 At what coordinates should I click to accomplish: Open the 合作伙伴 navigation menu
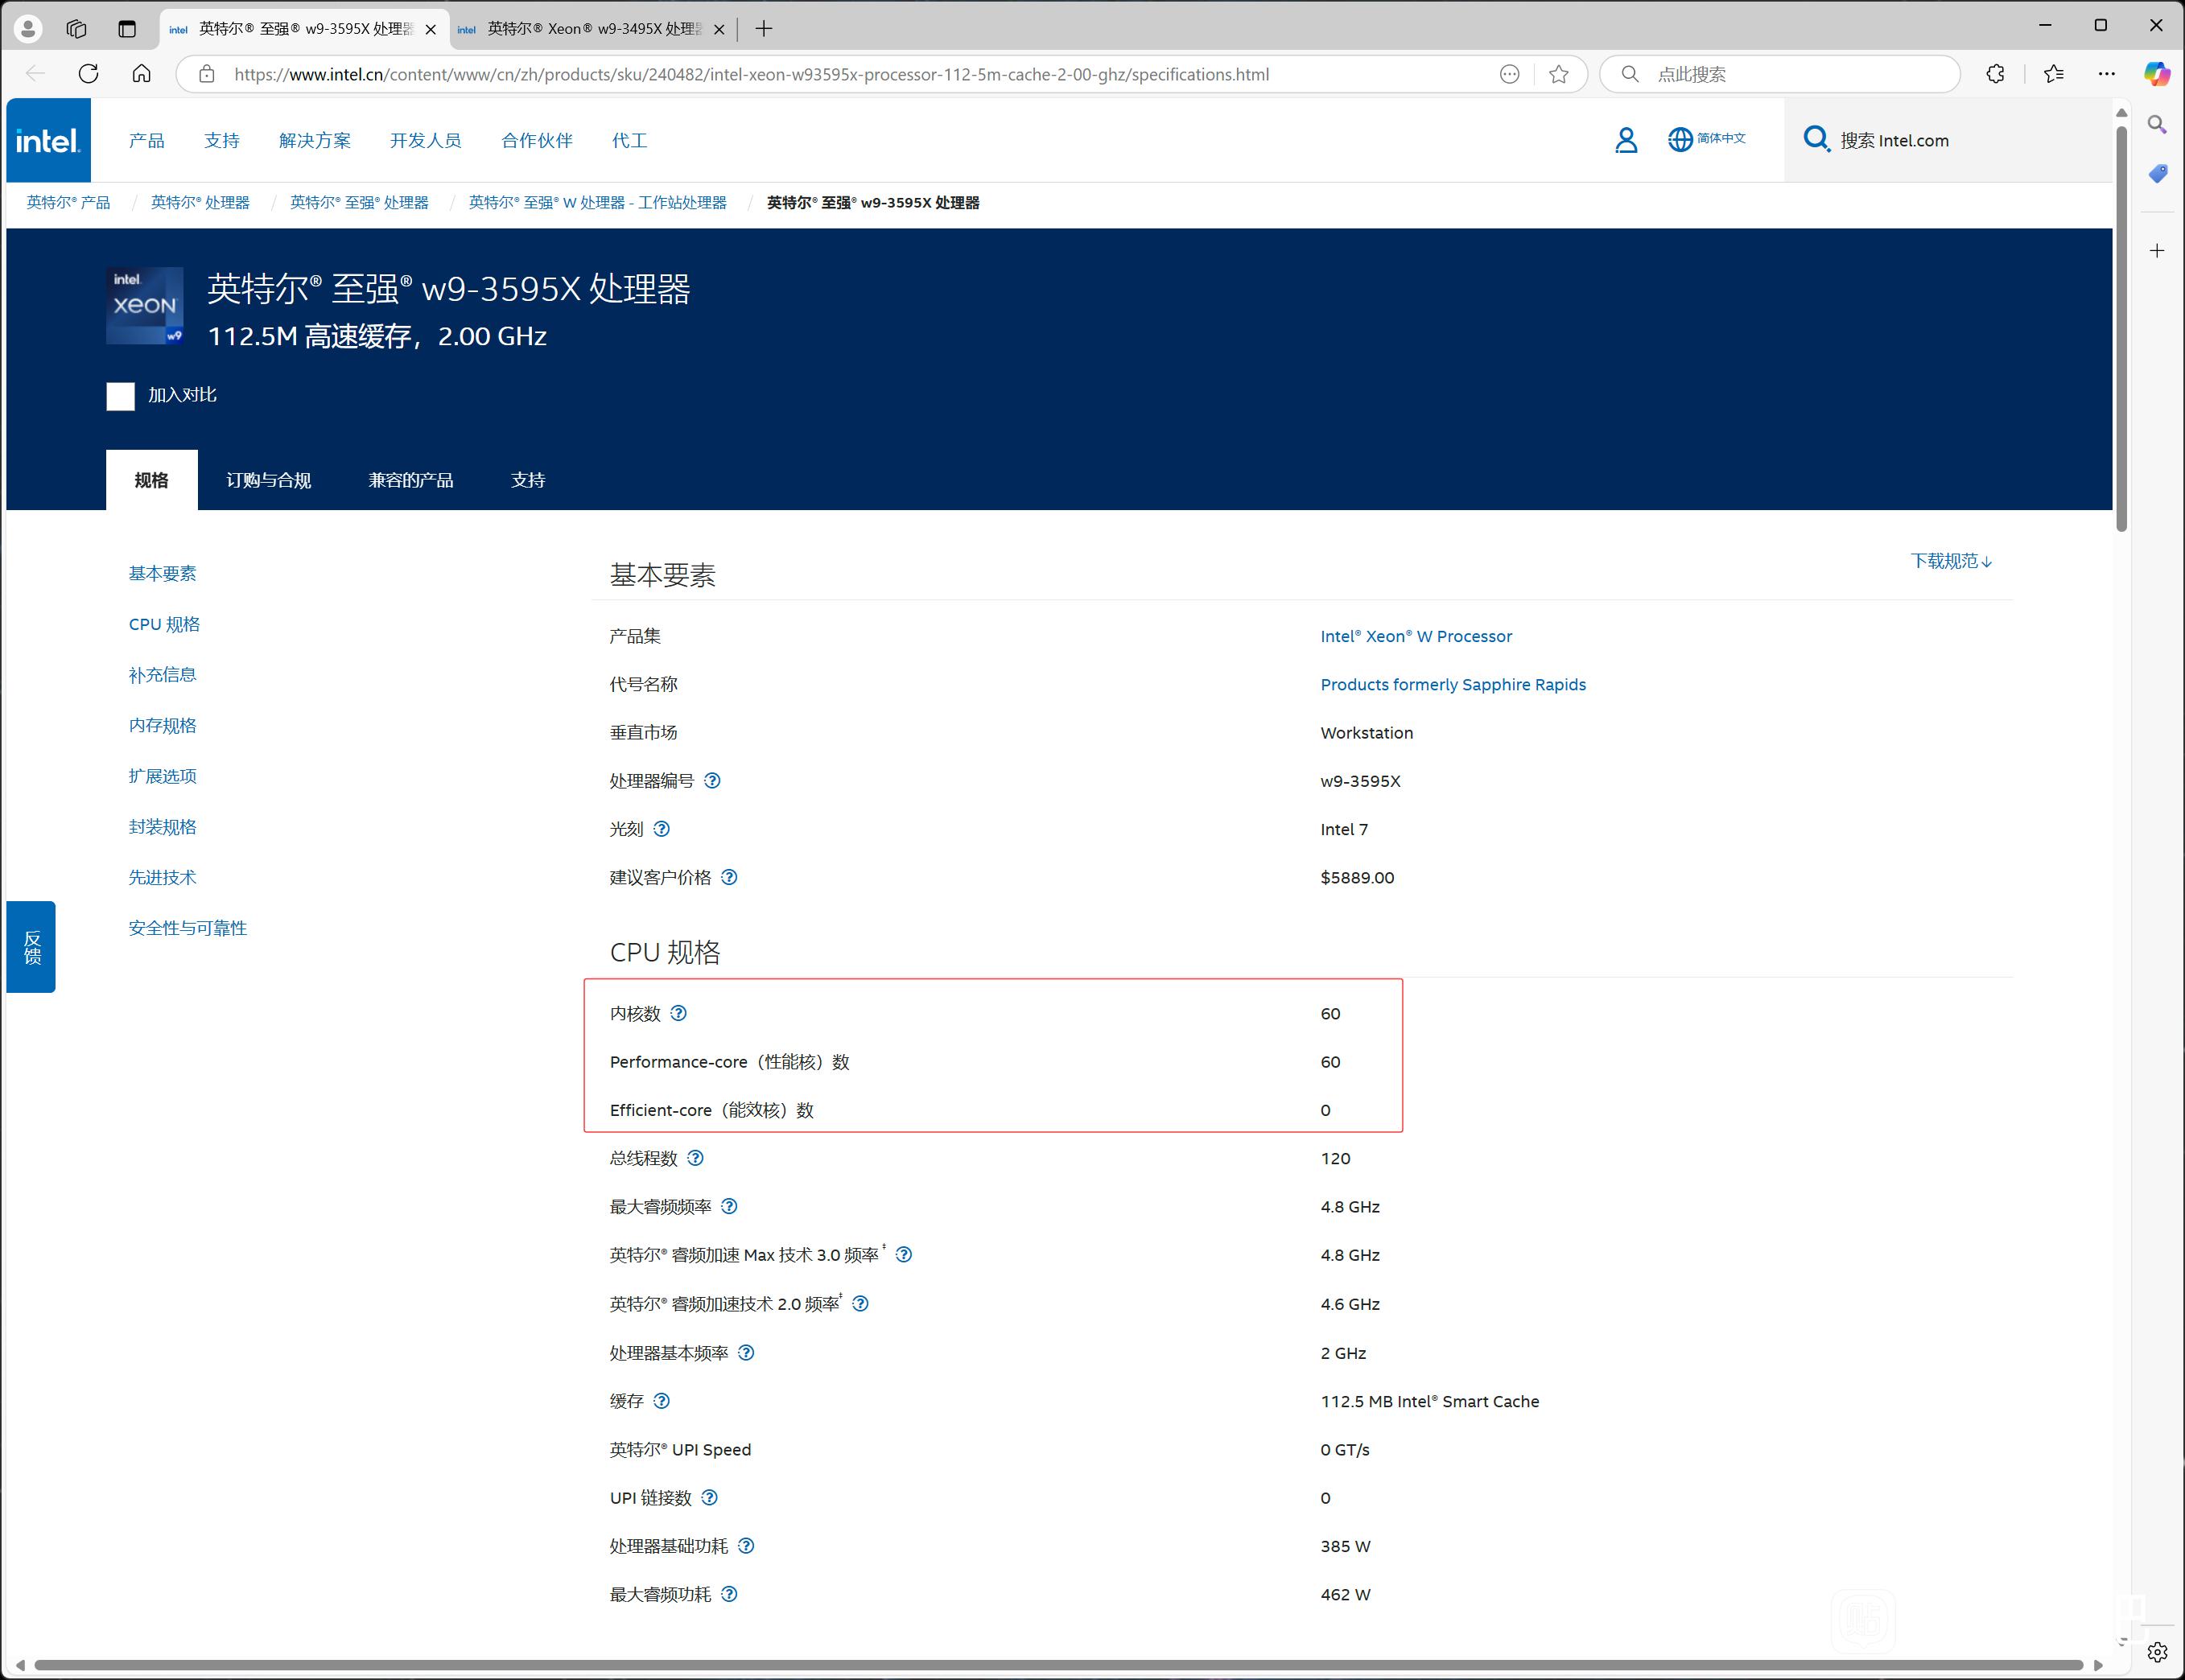(x=537, y=140)
